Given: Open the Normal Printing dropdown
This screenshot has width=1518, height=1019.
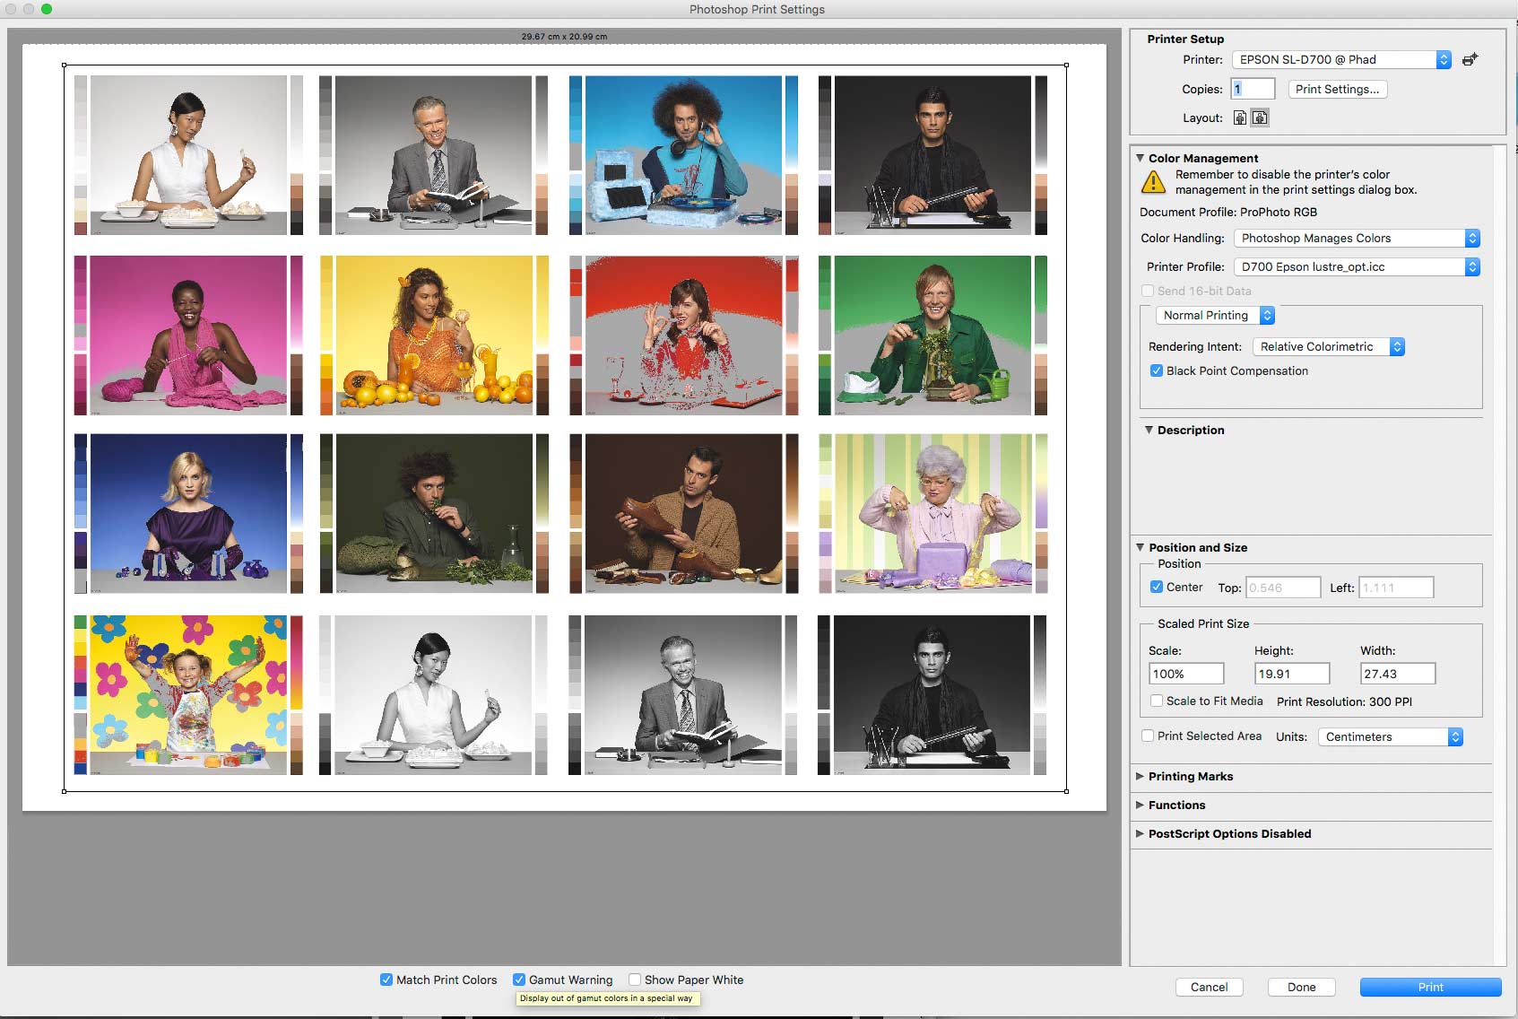Looking at the screenshot, I should [1215, 315].
